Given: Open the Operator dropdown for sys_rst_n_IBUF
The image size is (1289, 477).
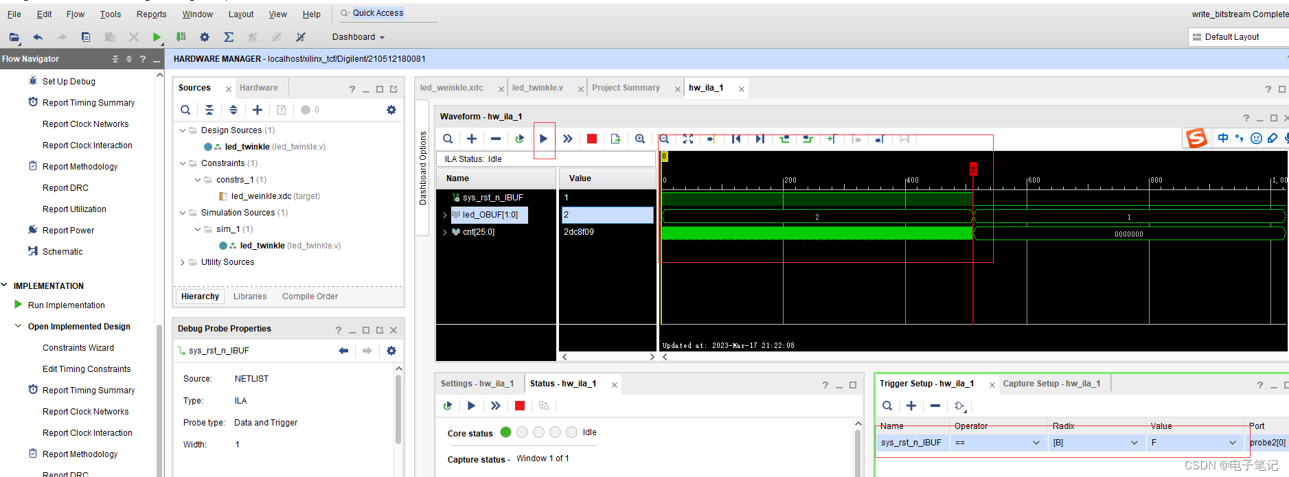Looking at the screenshot, I should pos(1036,443).
